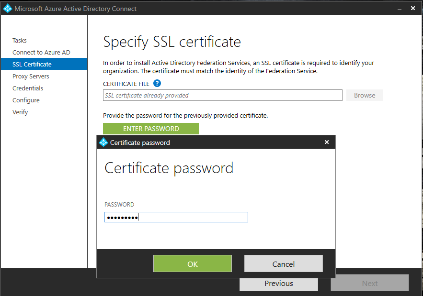Screen dimensions: 423x296
Task: Confirm the certificate password with OK
Action: click(192, 263)
